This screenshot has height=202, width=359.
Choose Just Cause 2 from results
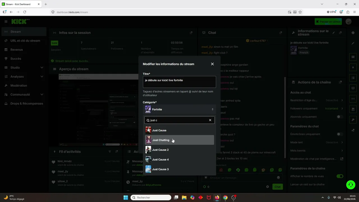click(x=179, y=150)
